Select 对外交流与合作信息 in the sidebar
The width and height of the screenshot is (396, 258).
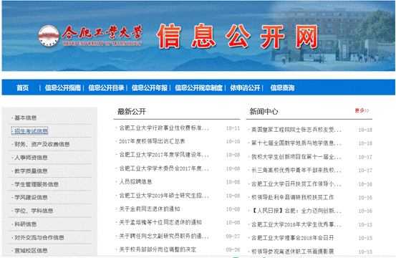click(39, 237)
